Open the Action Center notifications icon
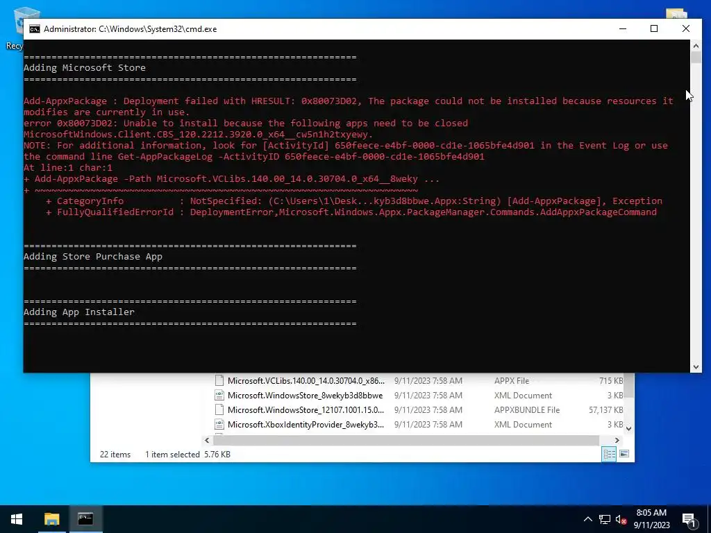 click(x=689, y=521)
